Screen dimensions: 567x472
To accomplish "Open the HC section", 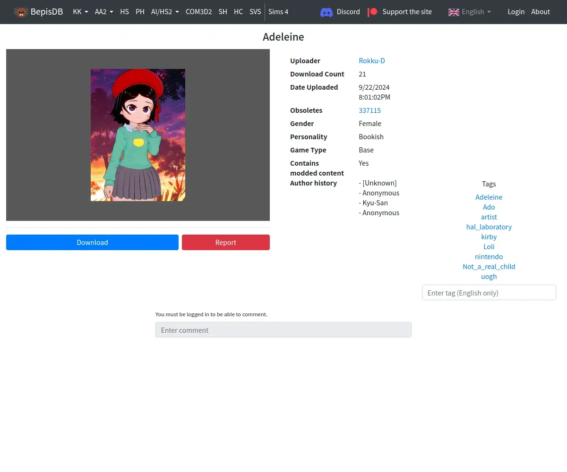I will point(239,12).
